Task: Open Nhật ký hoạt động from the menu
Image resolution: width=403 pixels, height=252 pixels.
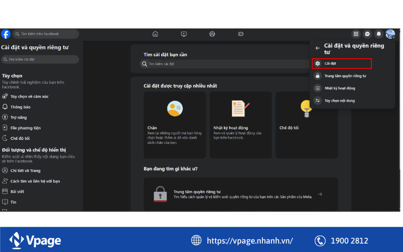Action: click(x=340, y=89)
